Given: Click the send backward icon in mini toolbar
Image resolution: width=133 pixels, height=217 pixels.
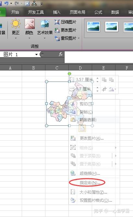Looking at the screenshot, I should point(111,80).
